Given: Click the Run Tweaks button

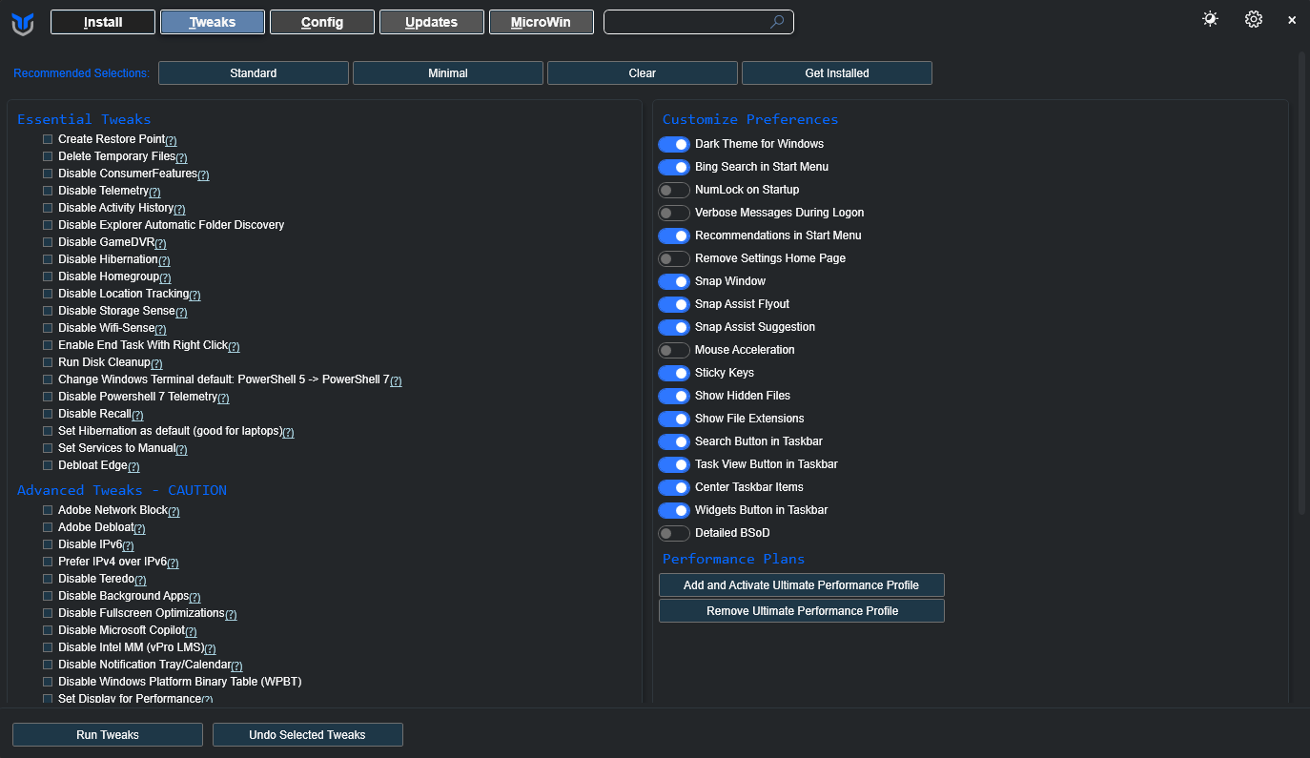Looking at the screenshot, I should (108, 735).
